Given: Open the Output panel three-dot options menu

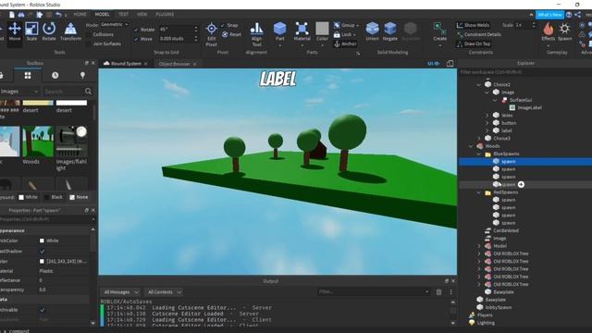Looking at the screenshot, I should [450, 292].
